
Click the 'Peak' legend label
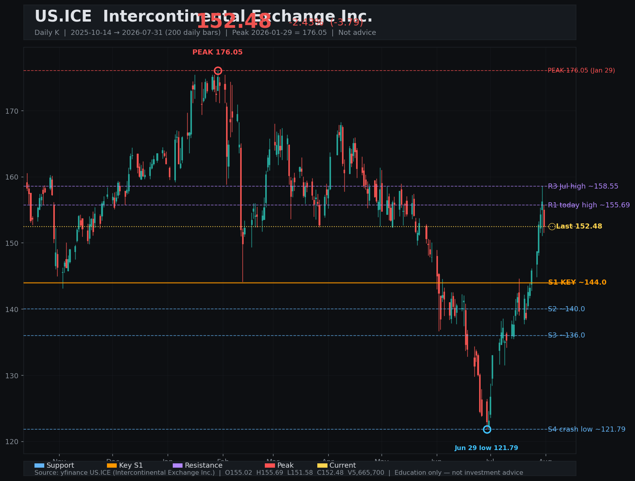285,465
